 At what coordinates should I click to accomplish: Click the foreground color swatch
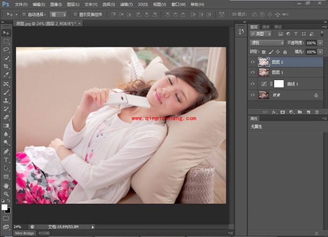(x=5, y=207)
